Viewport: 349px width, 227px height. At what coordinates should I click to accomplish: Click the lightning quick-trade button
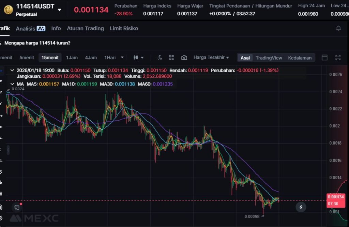click(x=301, y=207)
